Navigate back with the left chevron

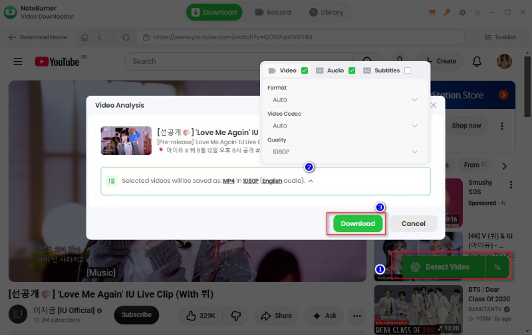click(x=99, y=37)
